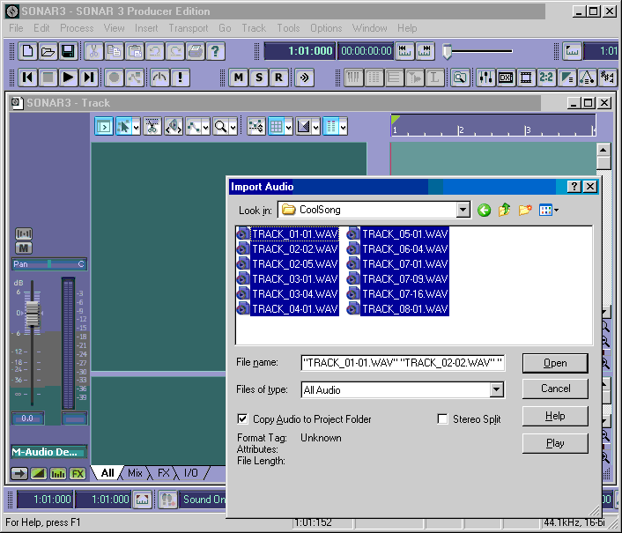This screenshot has width=622, height=533.
Task: Start playback with the Play transport button
Action: [68, 78]
